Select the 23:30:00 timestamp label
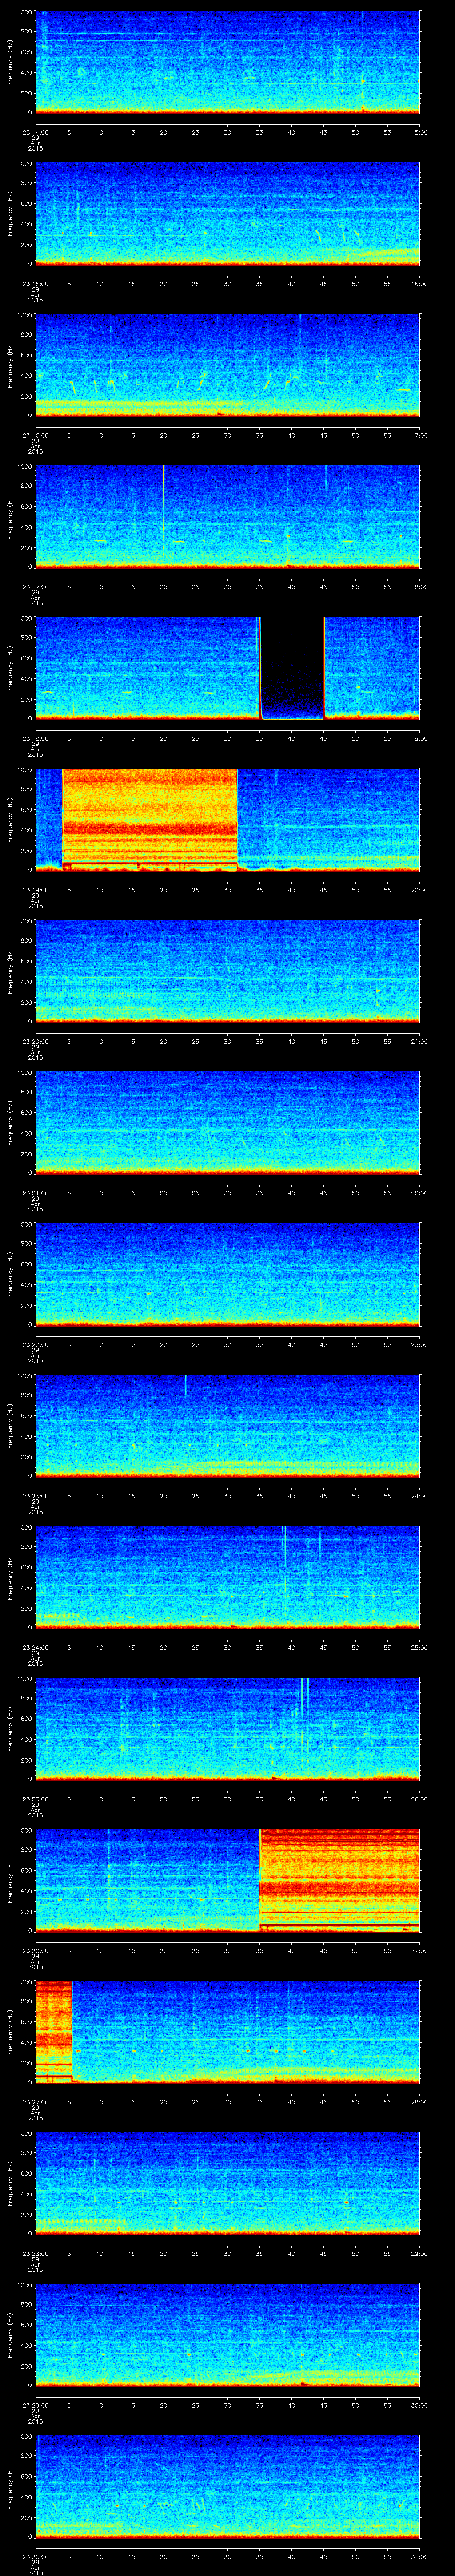The width and height of the screenshot is (455, 2576). point(35,2556)
